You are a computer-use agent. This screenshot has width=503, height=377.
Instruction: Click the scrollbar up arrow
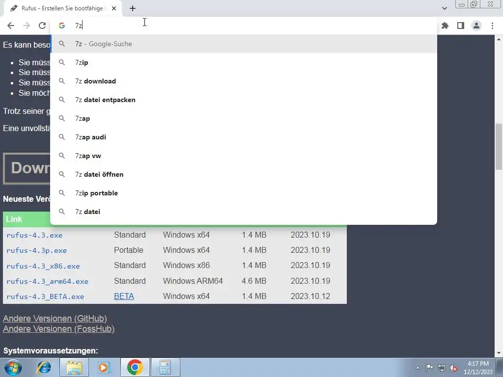click(499, 39)
